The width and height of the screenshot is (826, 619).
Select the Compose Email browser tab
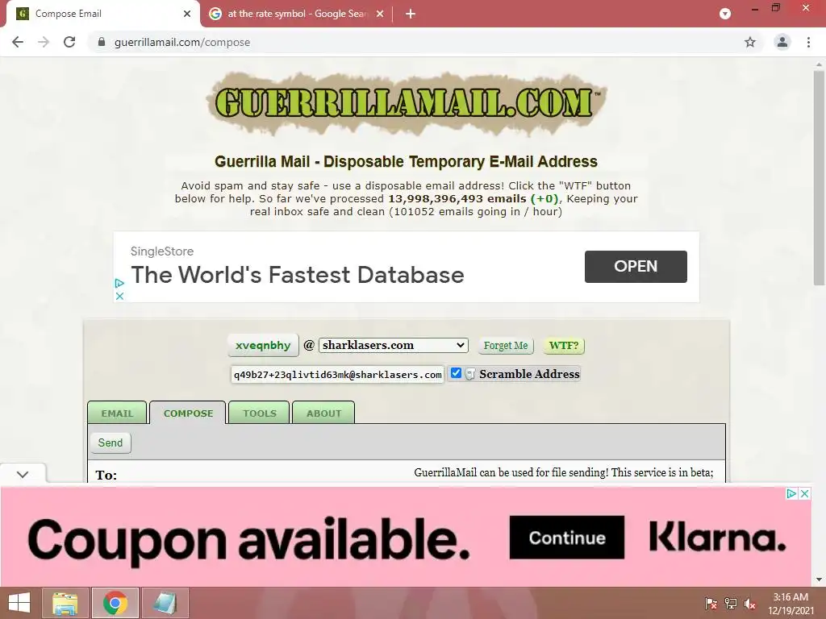coord(102,14)
